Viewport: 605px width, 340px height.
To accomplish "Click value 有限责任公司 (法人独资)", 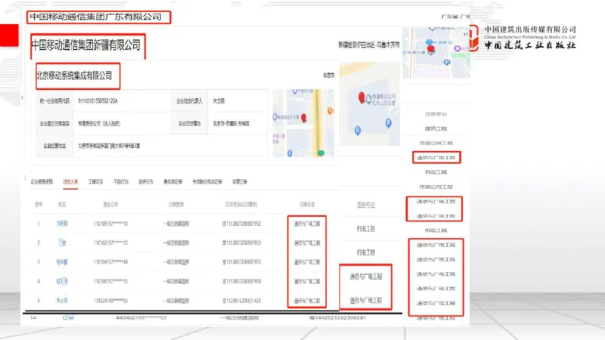I will [99, 124].
